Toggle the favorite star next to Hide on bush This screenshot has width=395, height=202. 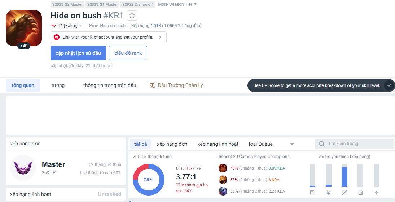(132, 16)
